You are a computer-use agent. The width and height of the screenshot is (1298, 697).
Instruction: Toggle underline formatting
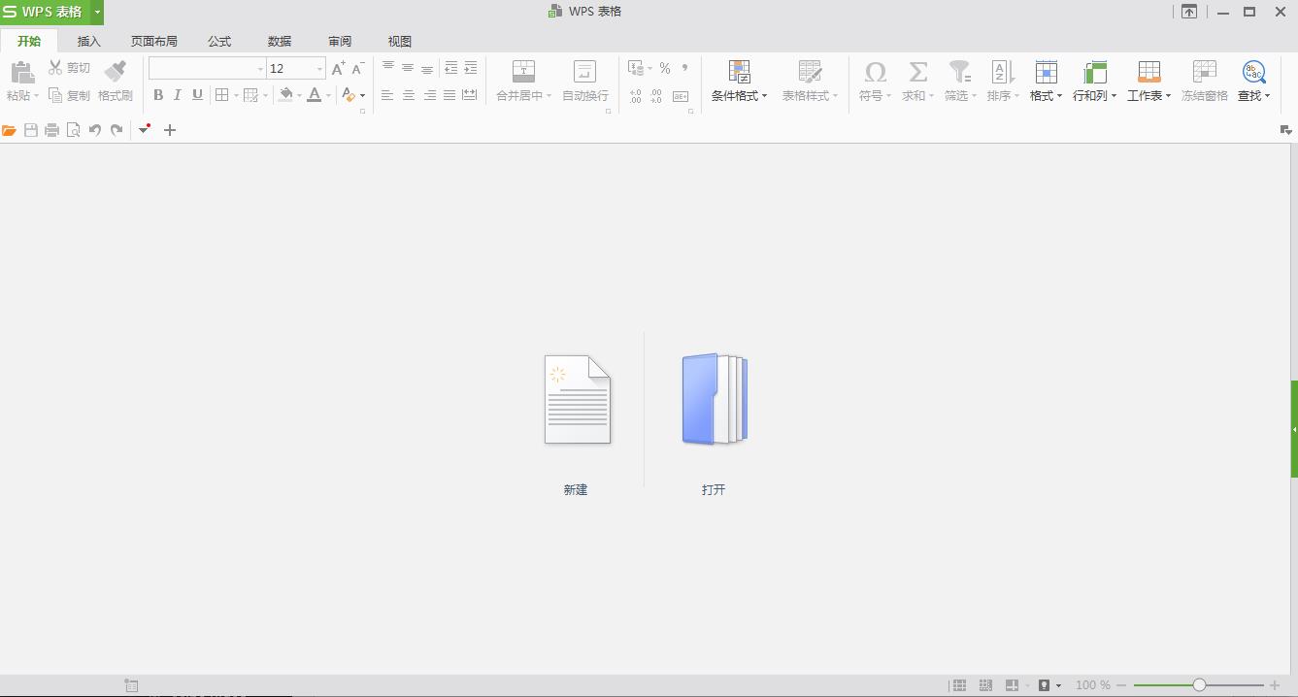click(x=197, y=95)
